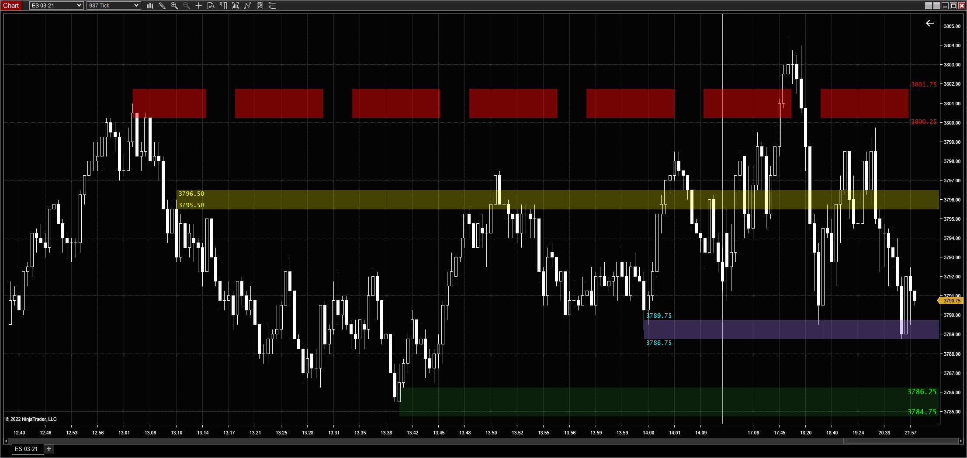
Task: Open the Data Box document search icon
Action: pos(211,6)
